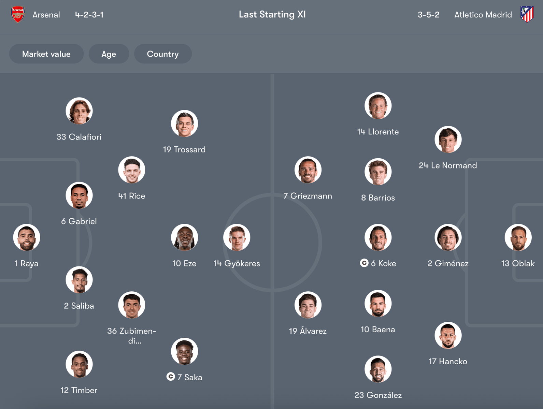Click the 3-5-2 formation label
The height and width of the screenshot is (409, 543).
click(x=428, y=15)
